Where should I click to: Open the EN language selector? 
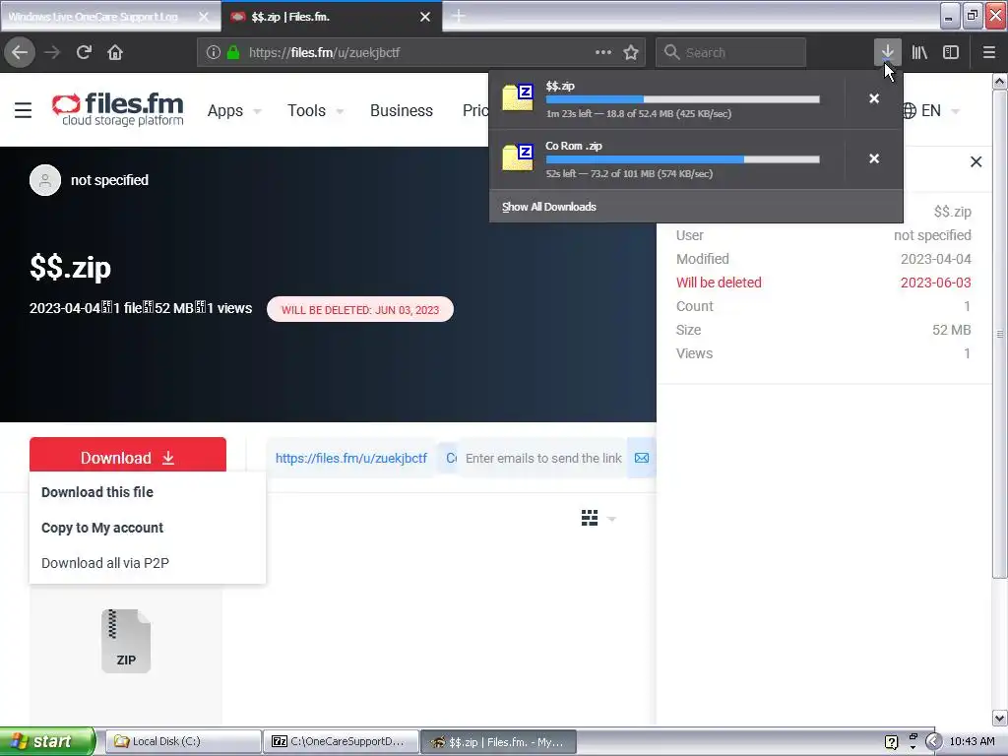(x=931, y=110)
